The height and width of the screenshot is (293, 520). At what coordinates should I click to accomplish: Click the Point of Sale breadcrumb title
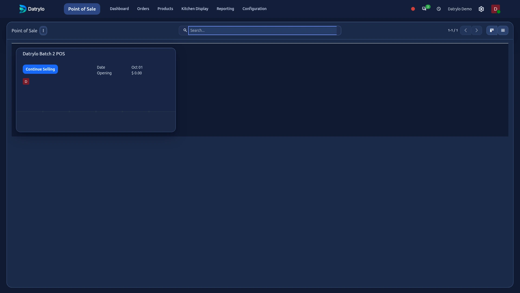(24, 31)
